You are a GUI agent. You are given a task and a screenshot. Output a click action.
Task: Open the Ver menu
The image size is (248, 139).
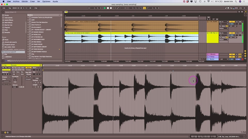point(38,2)
